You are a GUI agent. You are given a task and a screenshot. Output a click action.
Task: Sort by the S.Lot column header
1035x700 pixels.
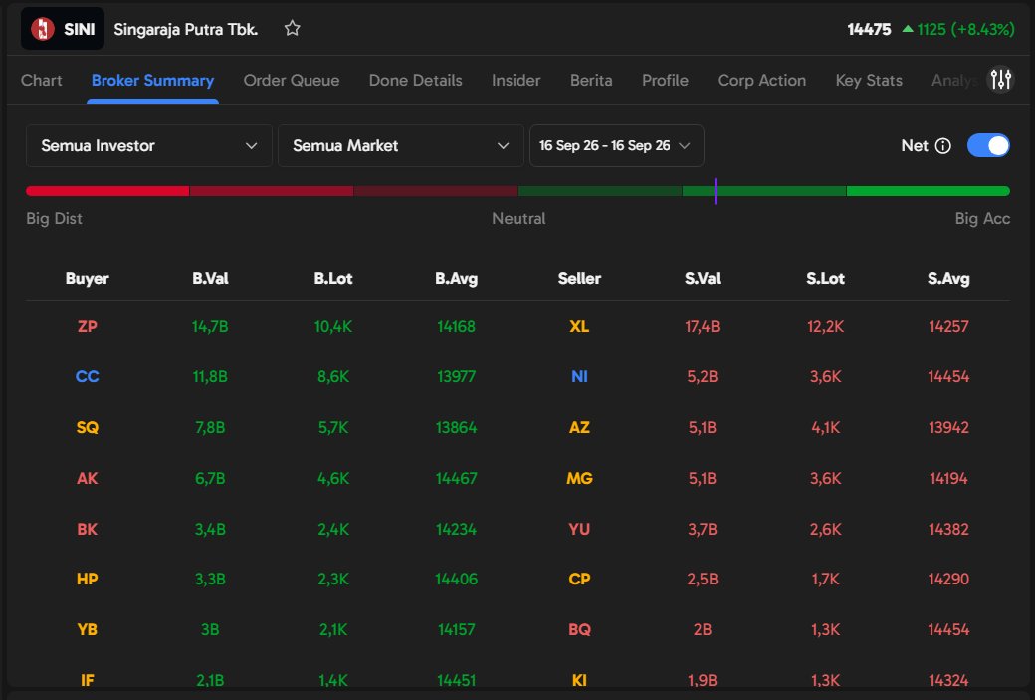pyautogui.click(x=826, y=278)
